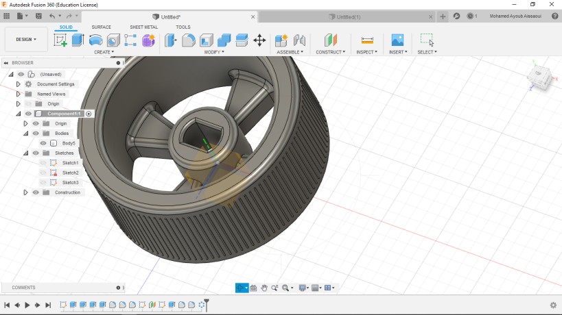Switch to the SOLID tab
562x315 pixels.
point(66,27)
